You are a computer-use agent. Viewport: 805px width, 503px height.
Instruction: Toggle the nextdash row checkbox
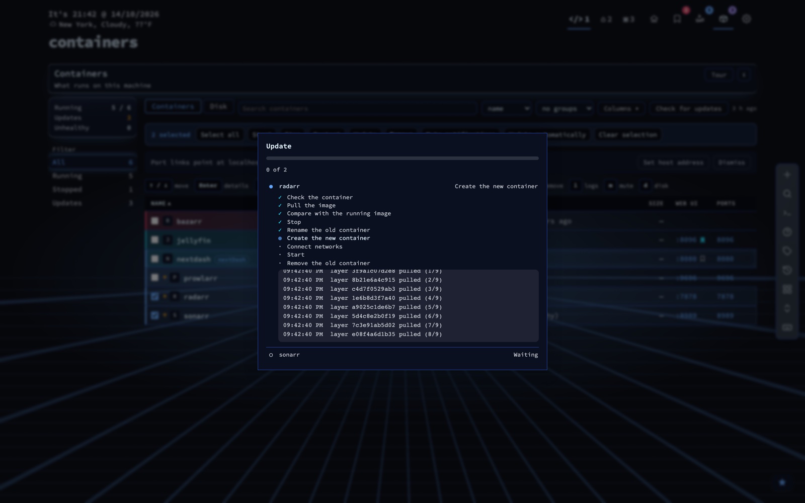pyautogui.click(x=155, y=259)
